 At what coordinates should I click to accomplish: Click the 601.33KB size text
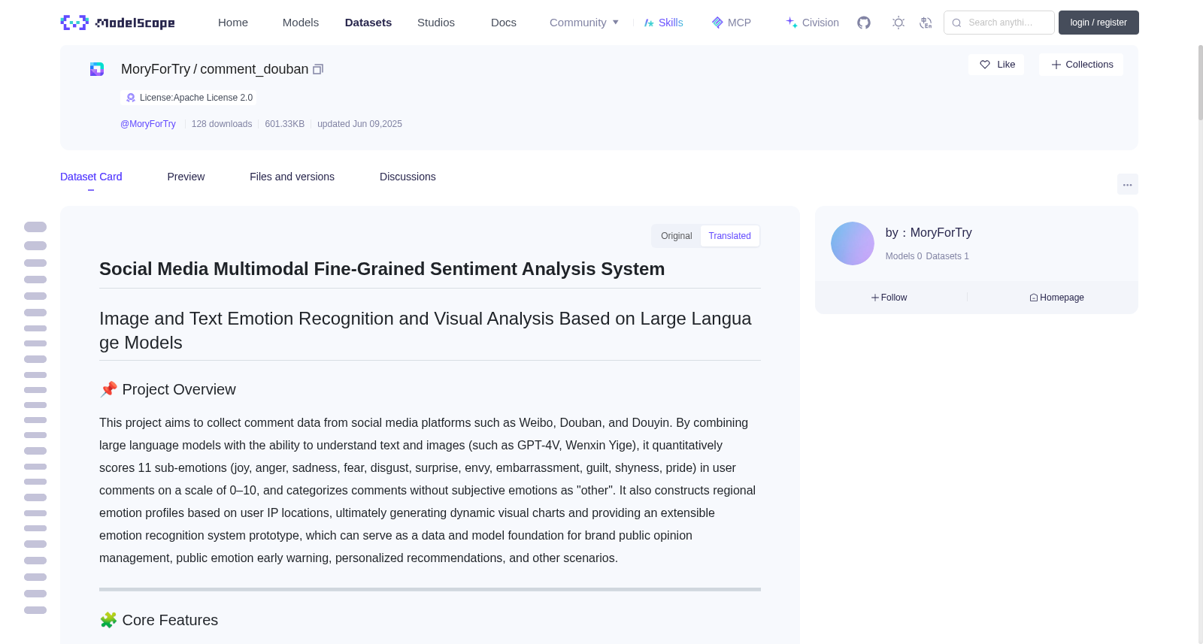pyautogui.click(x=285, y=124)
